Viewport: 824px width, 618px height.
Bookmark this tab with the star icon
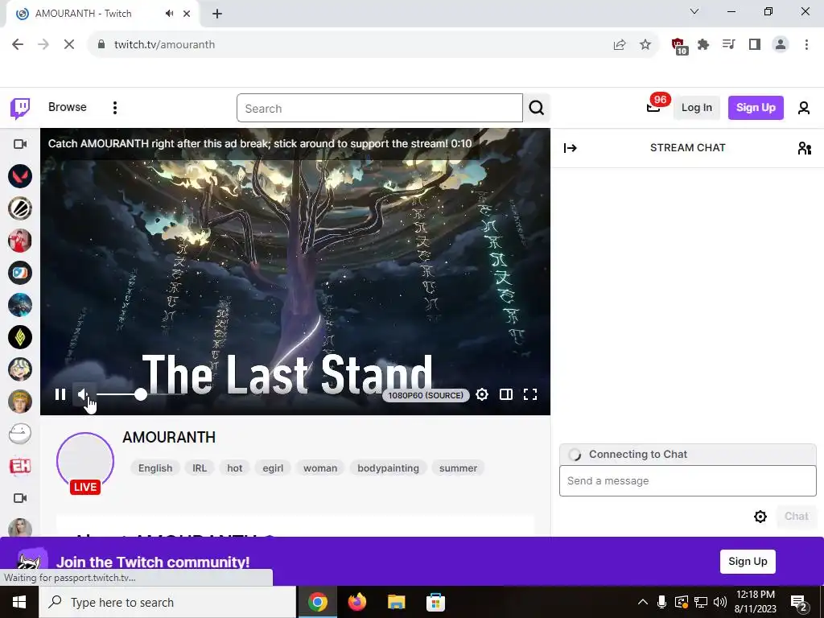click(645, 45)
